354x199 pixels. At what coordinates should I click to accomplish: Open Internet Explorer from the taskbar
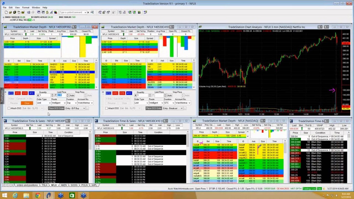pos(15,195)
